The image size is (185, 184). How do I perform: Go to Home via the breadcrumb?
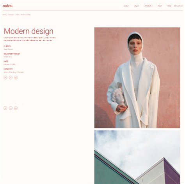5,14
